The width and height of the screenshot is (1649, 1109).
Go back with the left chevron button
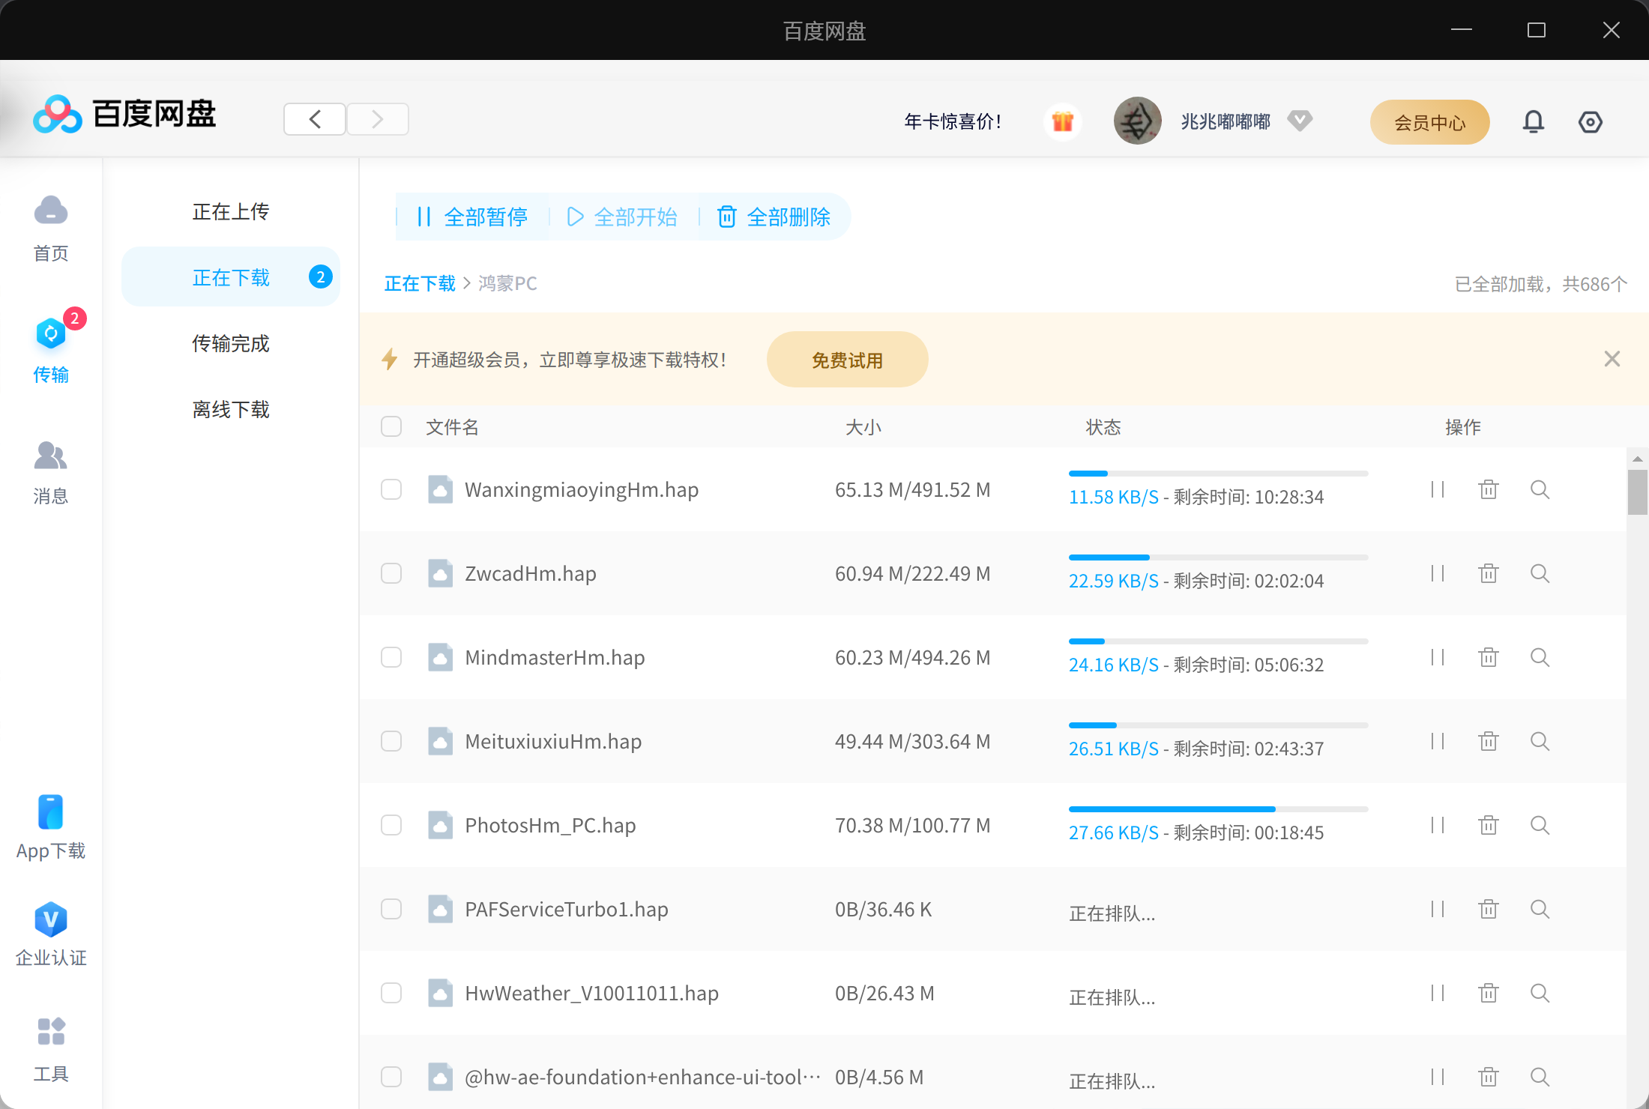pyautogui.click(x=315, y=119)
